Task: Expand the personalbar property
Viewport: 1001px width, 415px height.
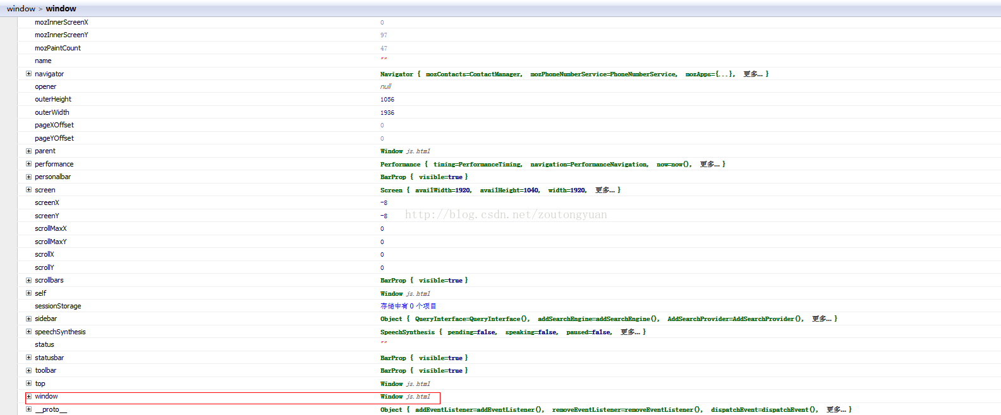Action: pos(28,177)
